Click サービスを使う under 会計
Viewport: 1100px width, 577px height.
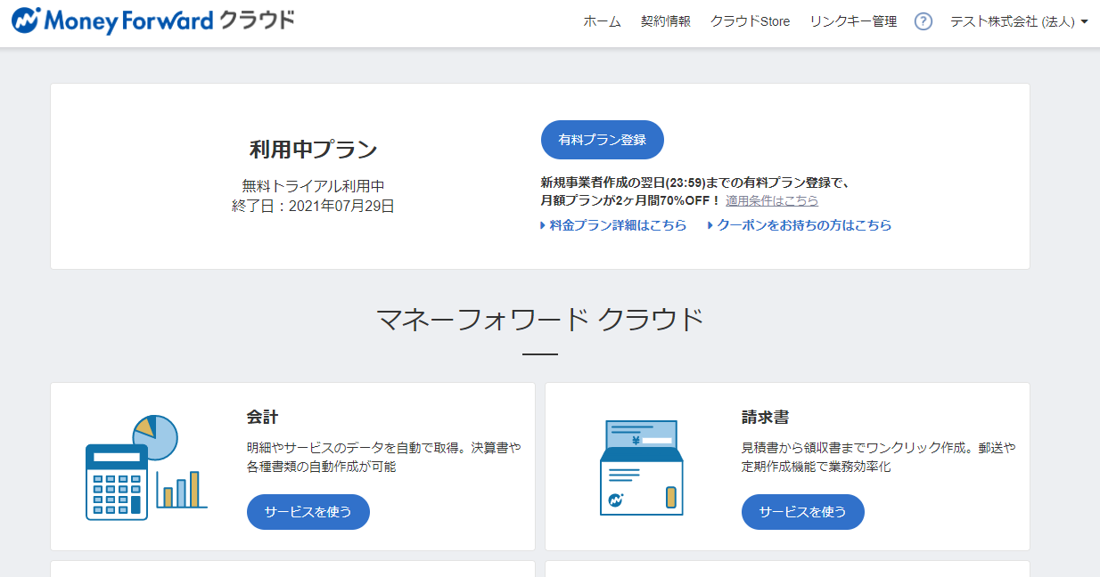coord(308,512)
